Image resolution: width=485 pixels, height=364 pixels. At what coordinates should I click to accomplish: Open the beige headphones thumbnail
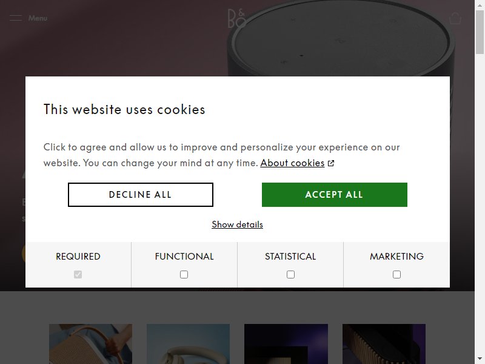coord(188,344)
